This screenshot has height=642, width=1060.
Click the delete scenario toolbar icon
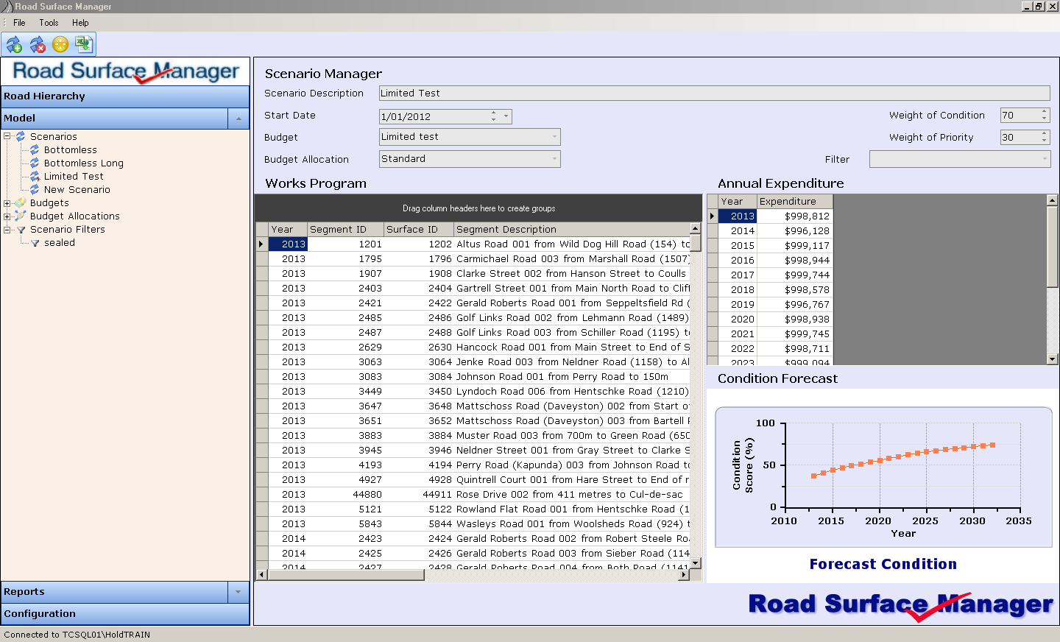click(38, 45)
